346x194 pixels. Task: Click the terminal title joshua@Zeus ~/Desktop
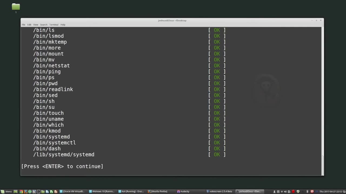172,20
